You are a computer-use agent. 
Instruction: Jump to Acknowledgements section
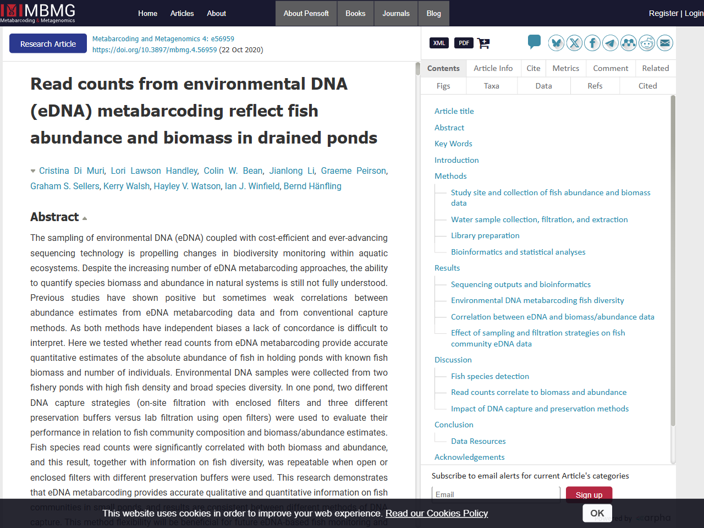pyautogui.click(x=470, y=457)
